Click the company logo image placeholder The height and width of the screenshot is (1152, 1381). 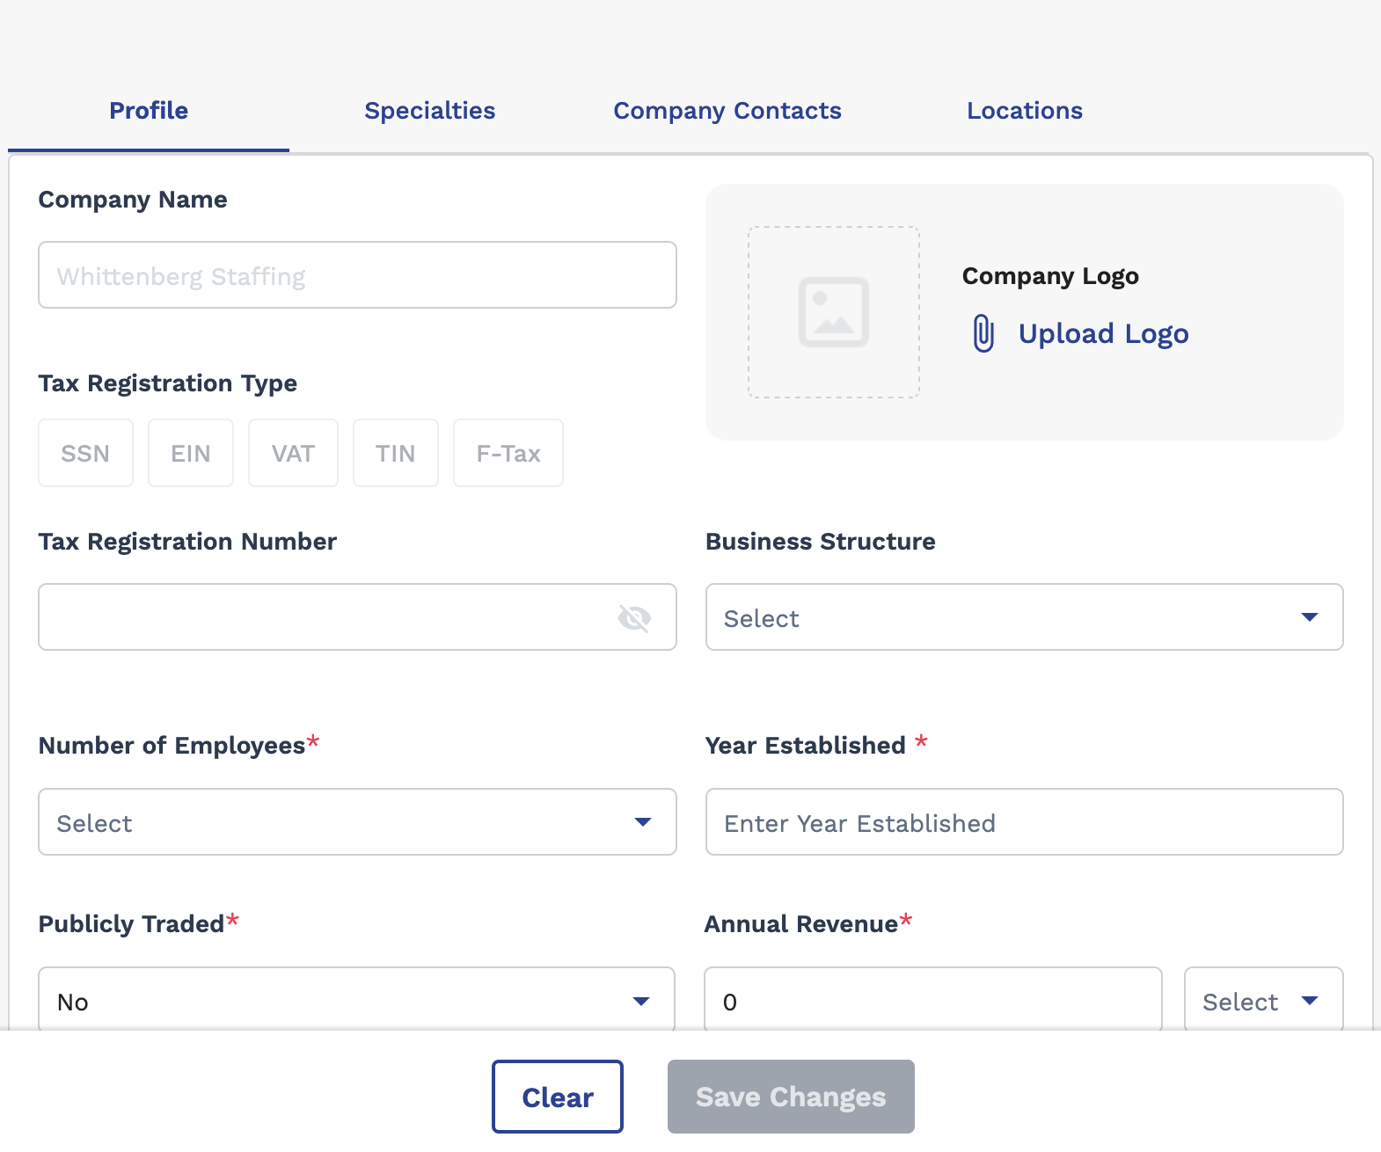(x=833, y=312)
